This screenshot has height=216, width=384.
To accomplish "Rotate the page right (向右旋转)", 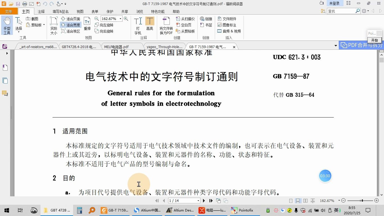I will 104,31.
